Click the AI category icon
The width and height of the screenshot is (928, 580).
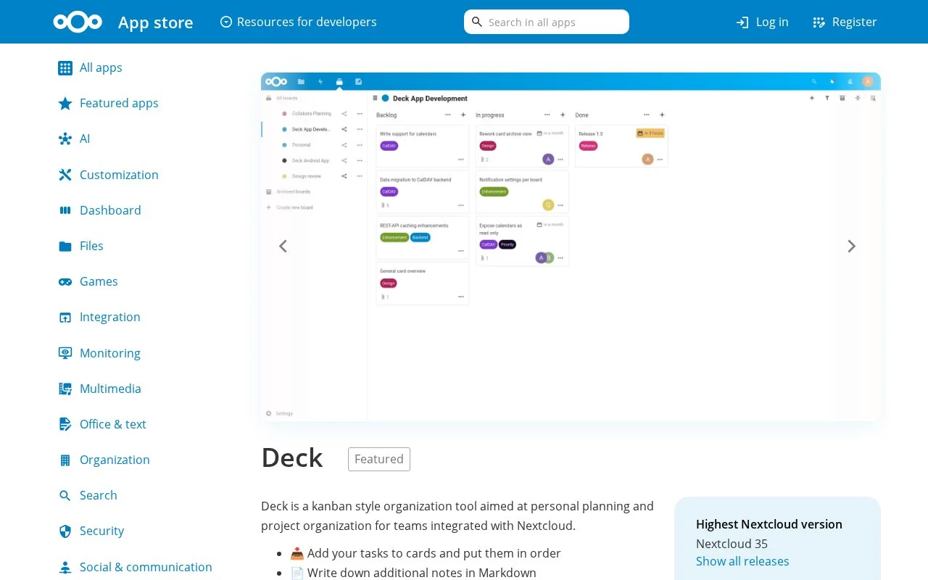tap(65, 138)
